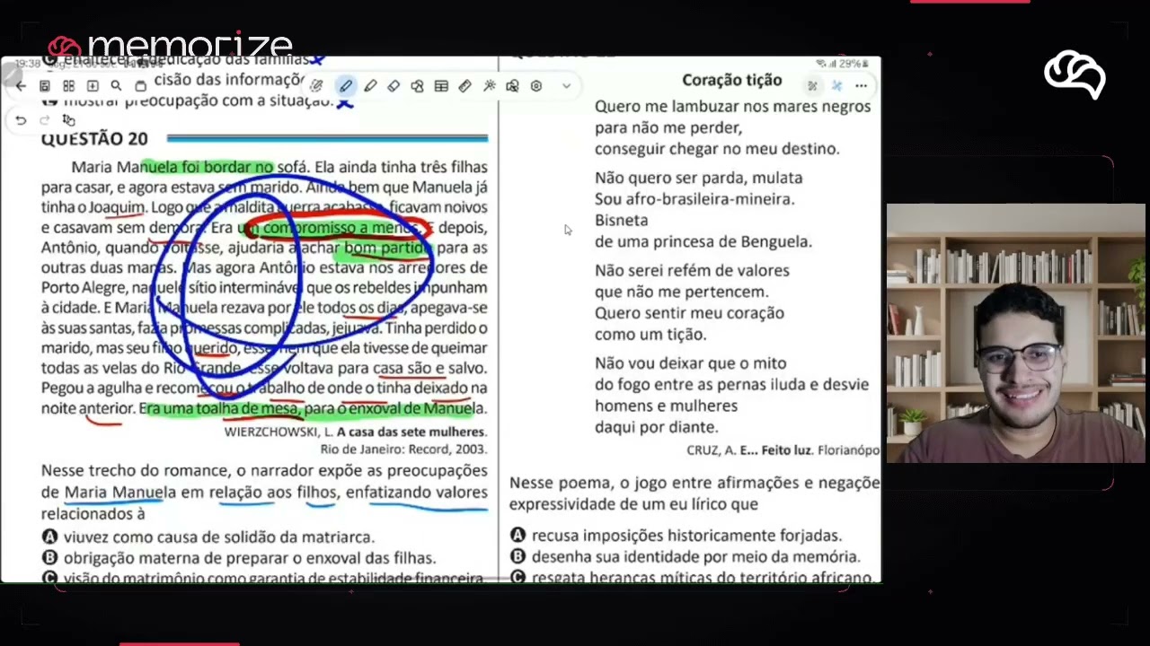Open the pen toolbar settings gear
Image resolution: width=1150 pixels, height=646 pixels.
tap(536, 86)
